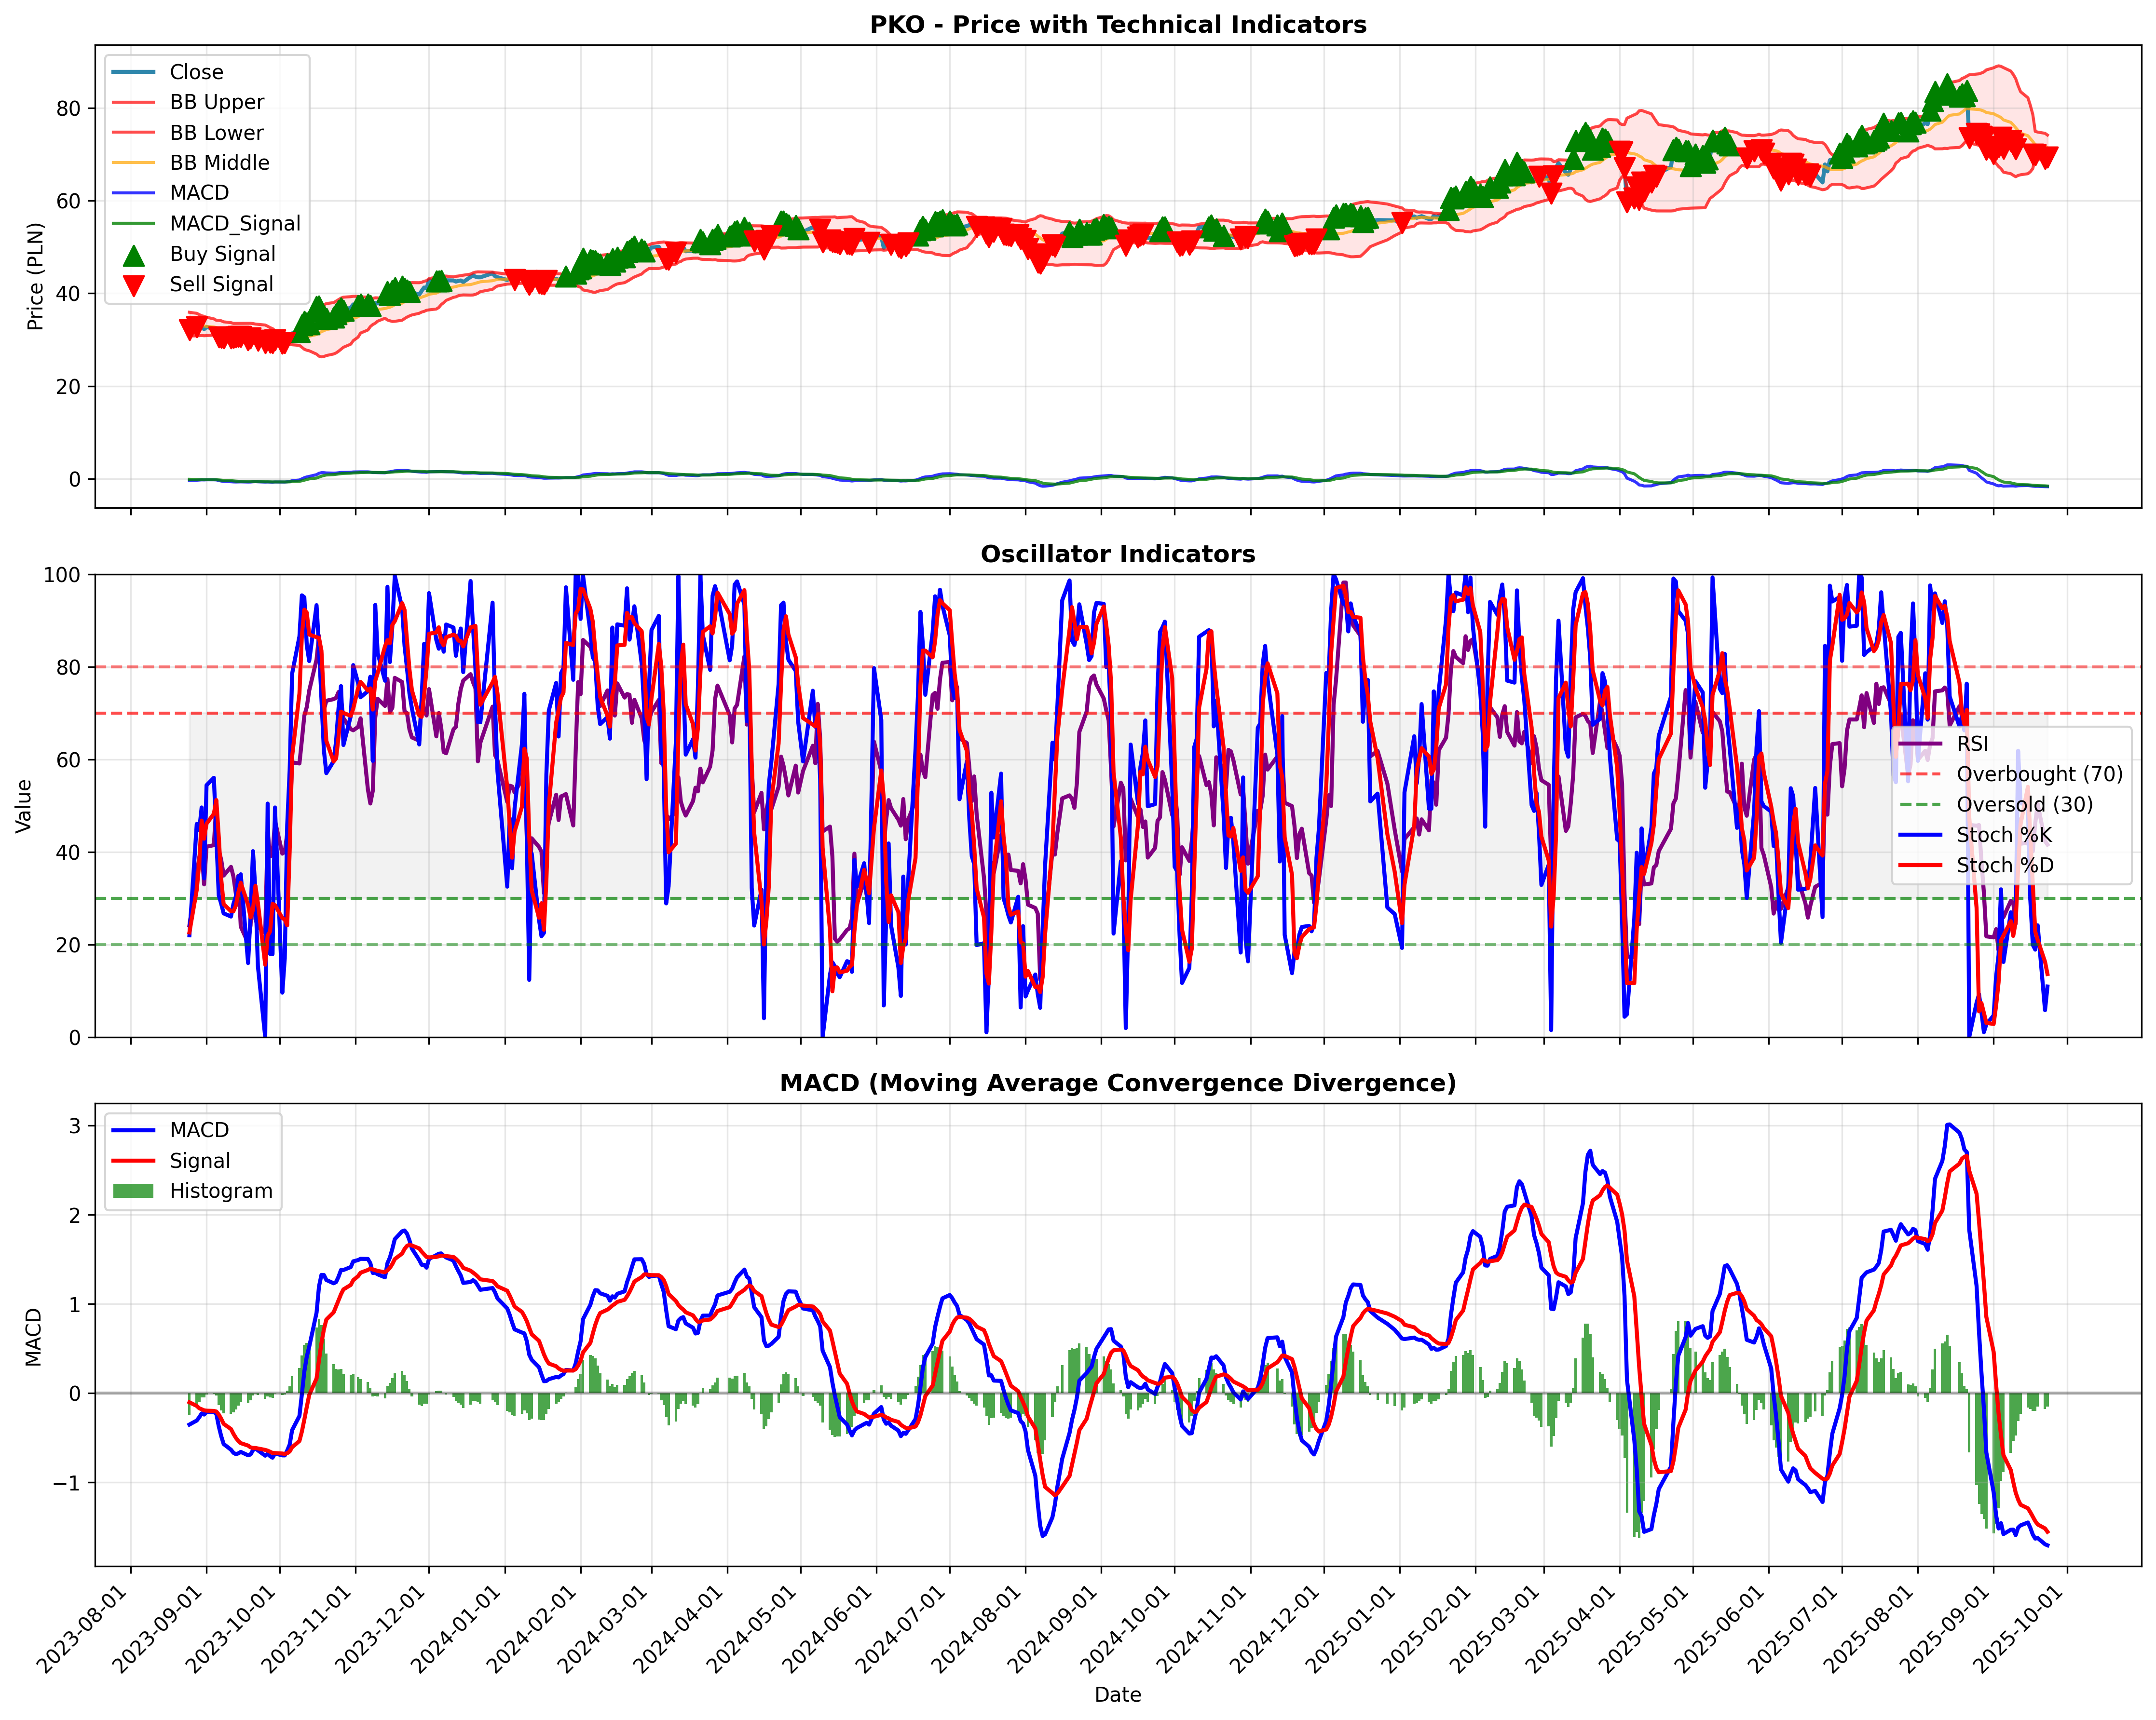The image size is (2156, 1720).
Task: Click the Close line legend marker
Action: (x=133, y=72)
